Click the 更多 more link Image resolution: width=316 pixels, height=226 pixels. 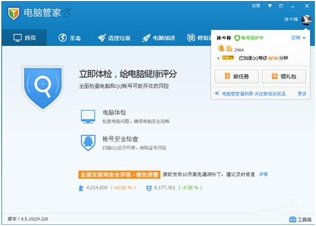302,94
